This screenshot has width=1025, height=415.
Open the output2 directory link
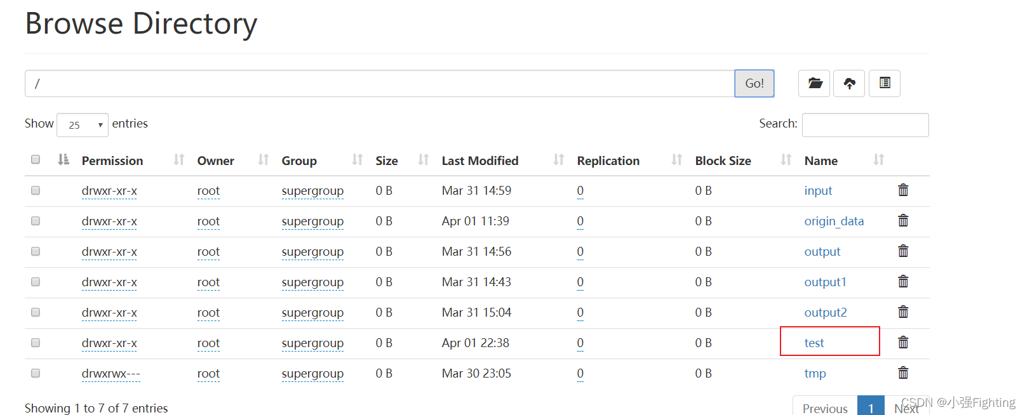coord(826,312)
